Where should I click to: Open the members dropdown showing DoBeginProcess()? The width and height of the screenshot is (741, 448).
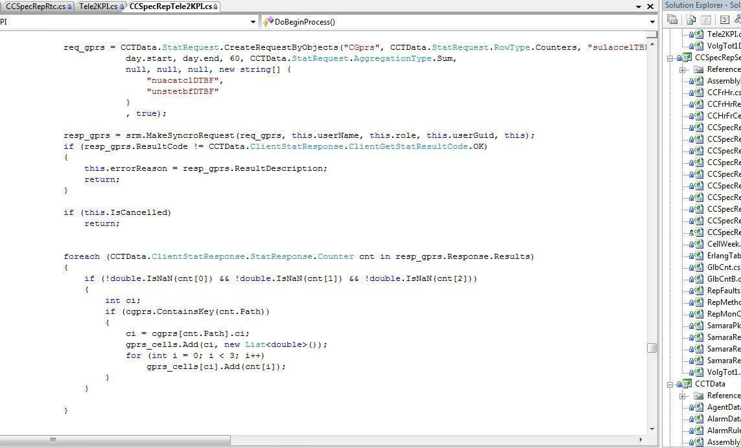point(653,22)
